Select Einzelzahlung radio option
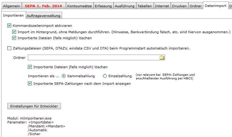Viewport: 232px width, 137px height. 105,76
